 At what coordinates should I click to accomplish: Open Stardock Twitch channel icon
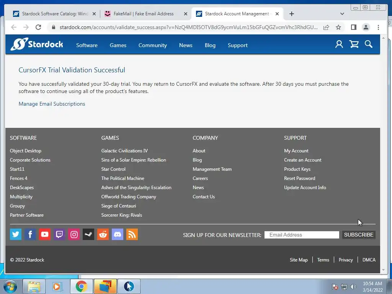(x=59, y=234)
